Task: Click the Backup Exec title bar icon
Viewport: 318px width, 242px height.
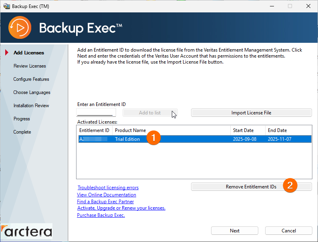Action: point(7,6)
